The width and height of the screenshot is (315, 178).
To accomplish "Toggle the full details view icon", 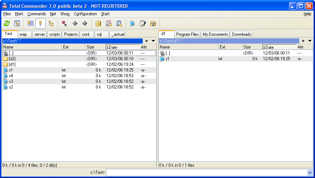I will 41,23.
